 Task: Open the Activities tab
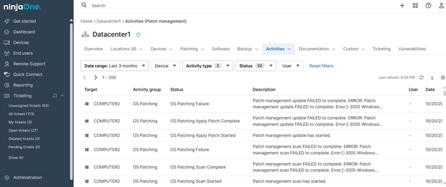278,49
